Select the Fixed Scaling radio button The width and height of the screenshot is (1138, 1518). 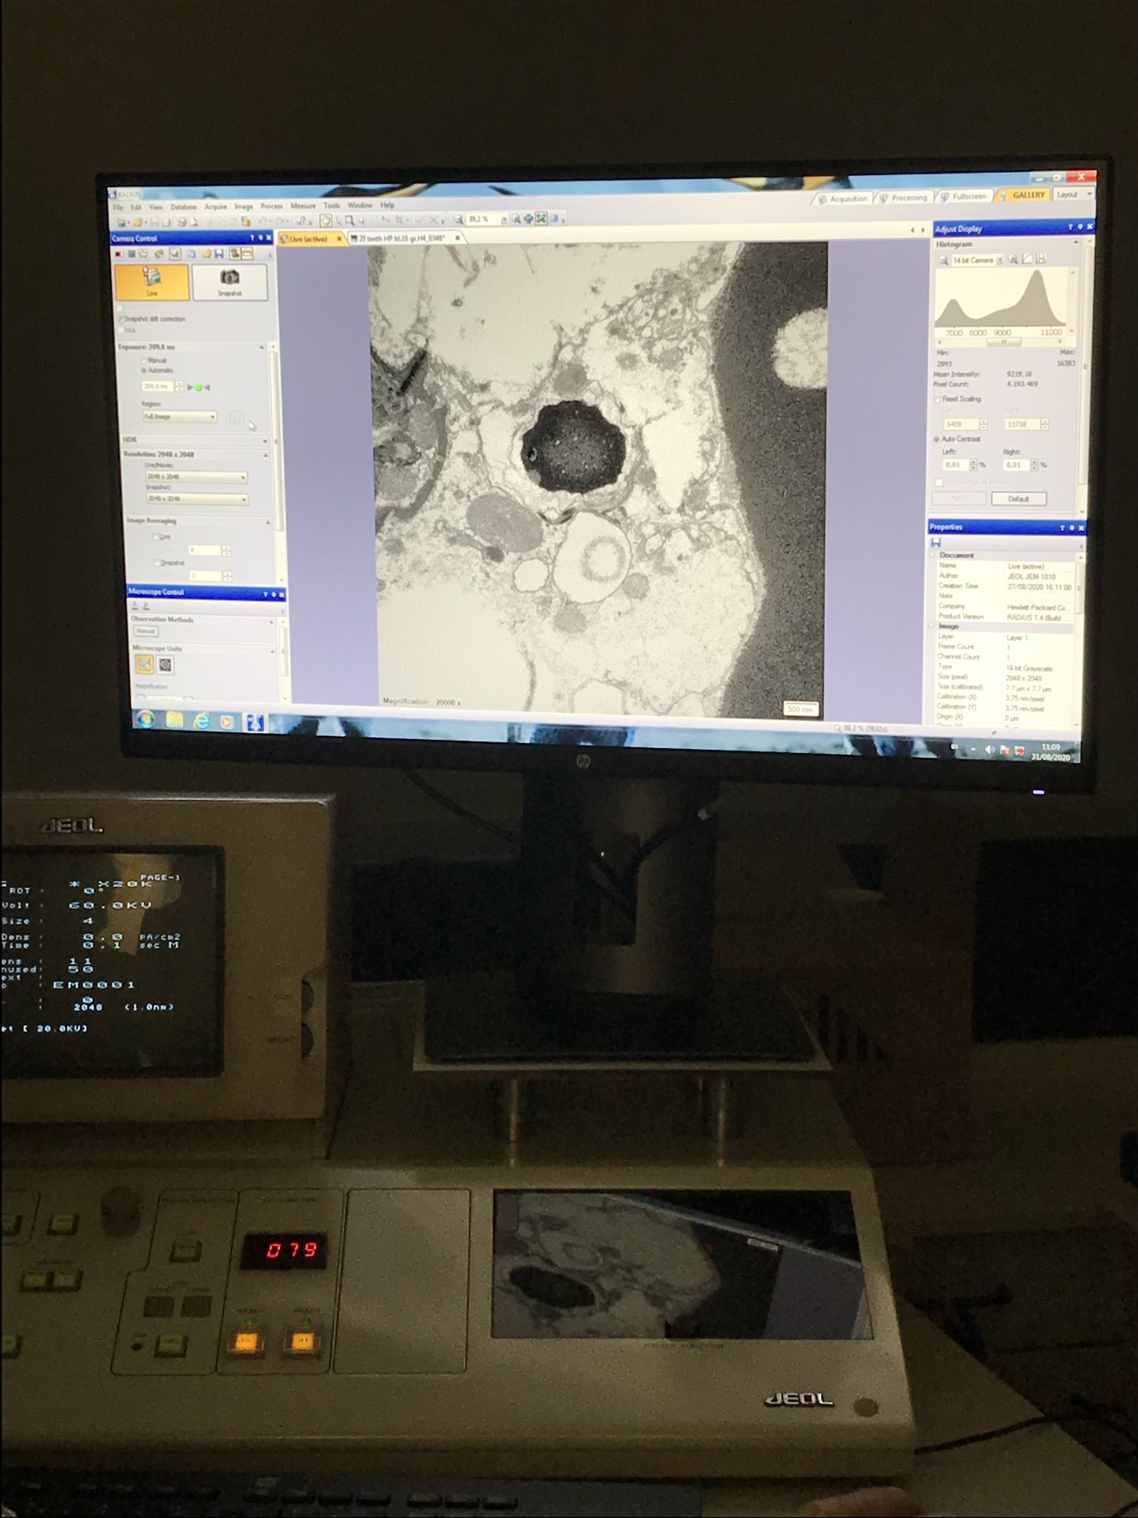point(937,399)
